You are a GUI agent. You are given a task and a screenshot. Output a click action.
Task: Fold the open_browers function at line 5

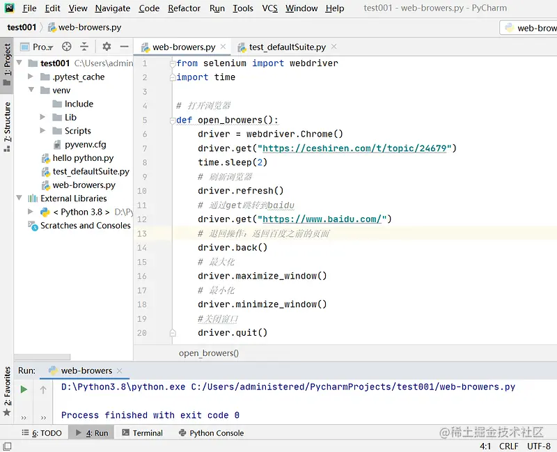click(x=173, y=120)
